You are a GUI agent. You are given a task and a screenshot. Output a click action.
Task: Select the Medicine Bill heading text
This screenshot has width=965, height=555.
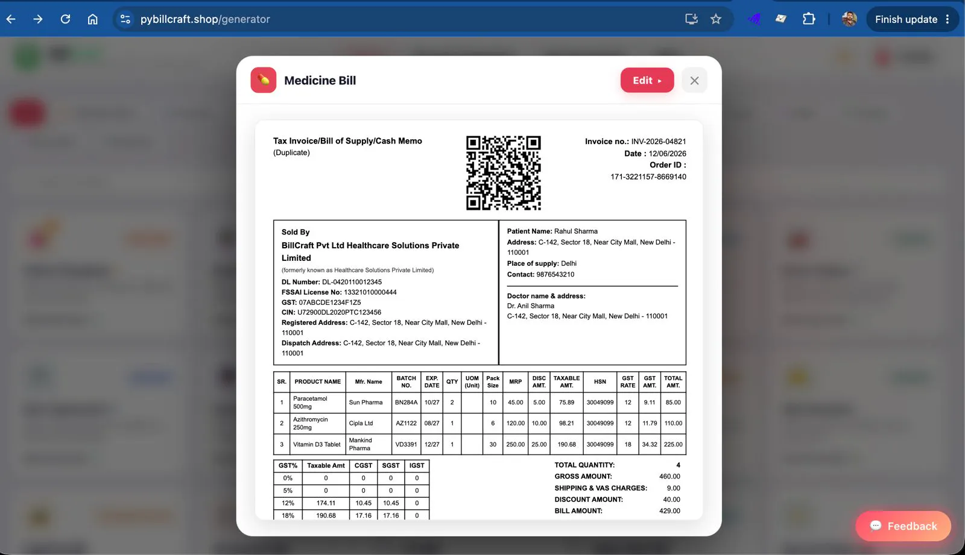click(x=320, y=81)
